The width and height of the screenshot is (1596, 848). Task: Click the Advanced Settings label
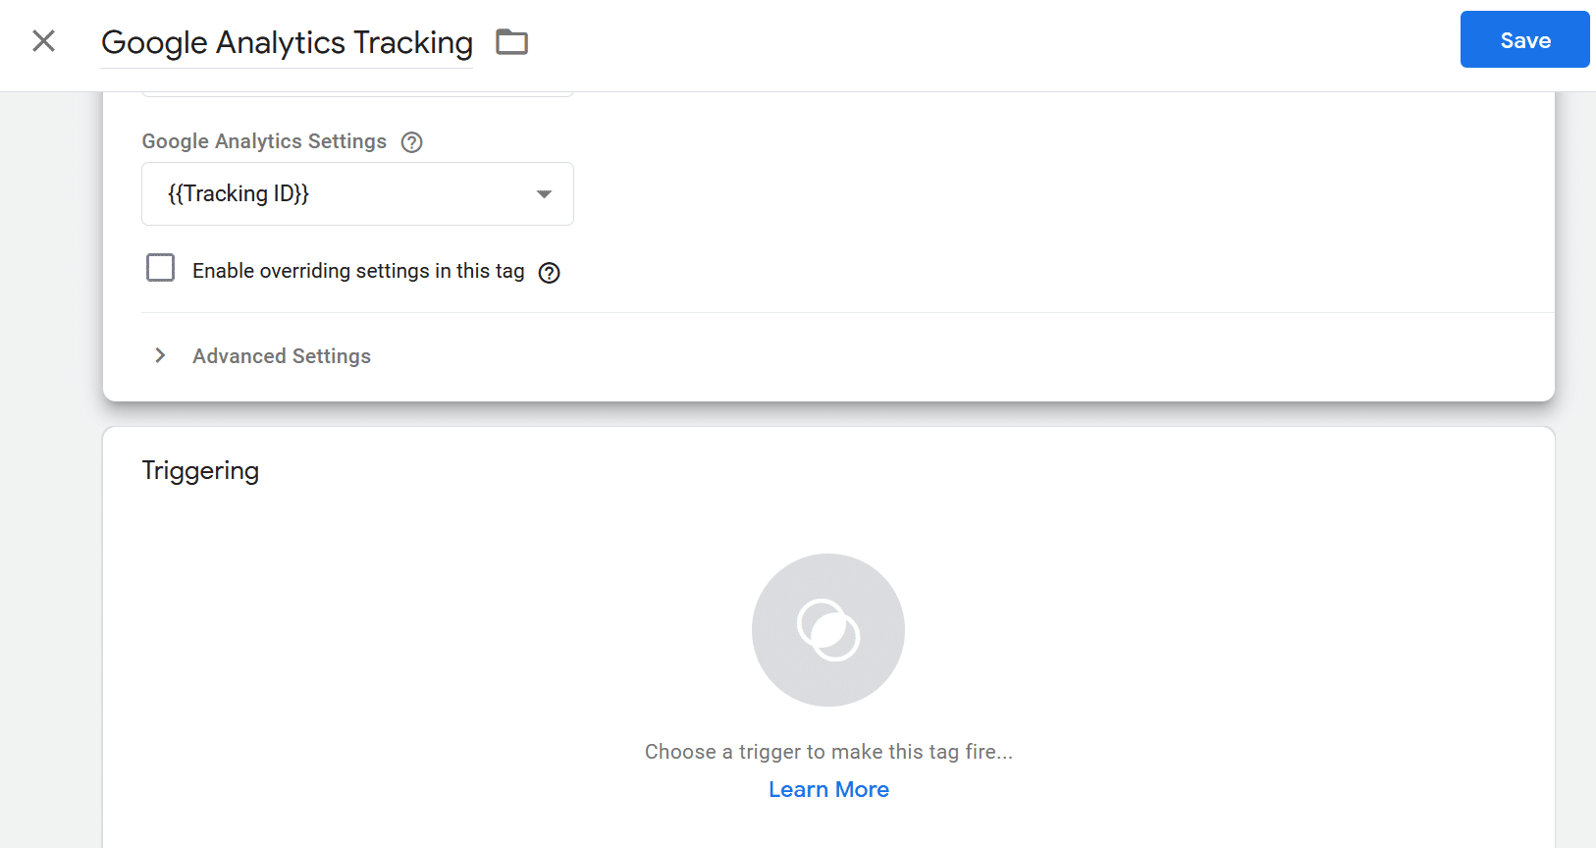(282, 356)
